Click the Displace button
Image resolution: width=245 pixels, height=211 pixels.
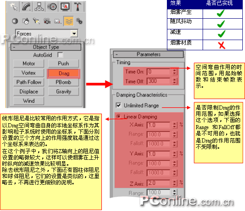(x=29, y=92)
